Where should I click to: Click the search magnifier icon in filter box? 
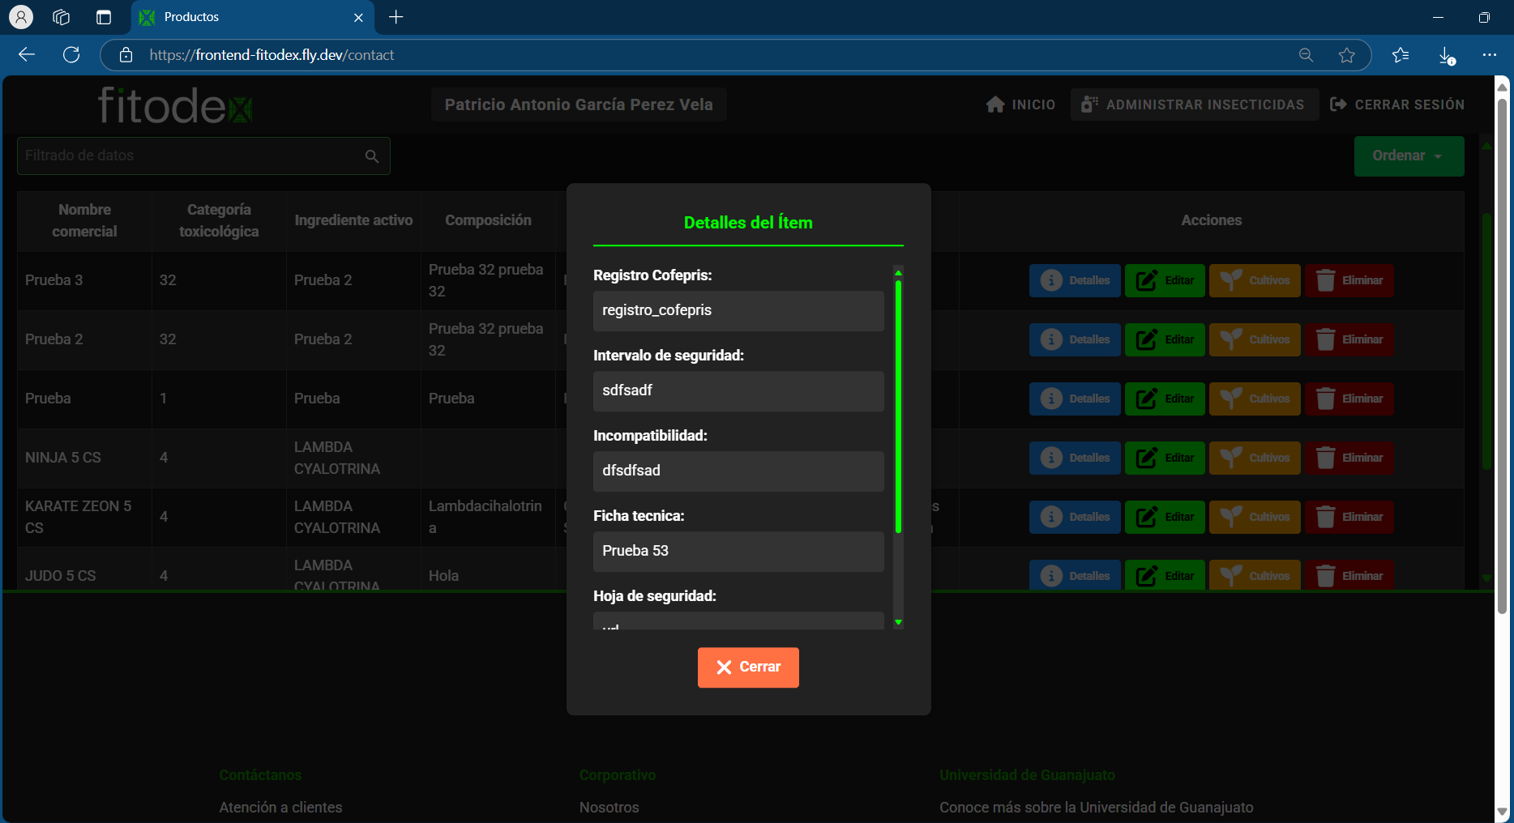(x=372, y=156)
